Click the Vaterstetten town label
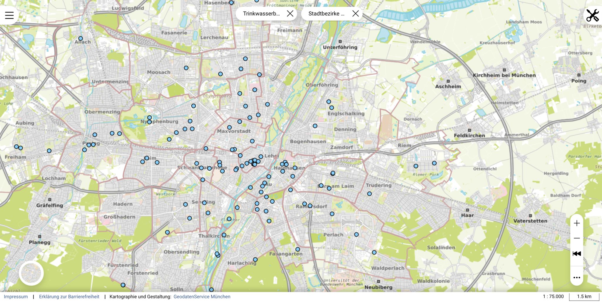The width and height of the screenshot is (602, 302). pyautogui.click(x=530, y=221)
